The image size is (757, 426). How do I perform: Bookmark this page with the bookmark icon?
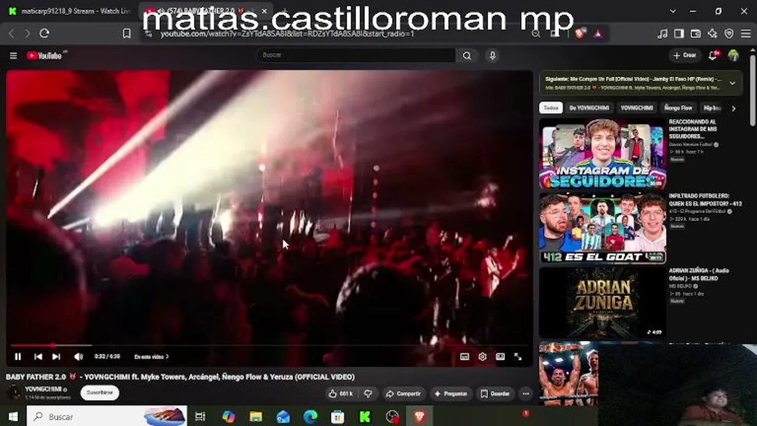coord(127,34)
